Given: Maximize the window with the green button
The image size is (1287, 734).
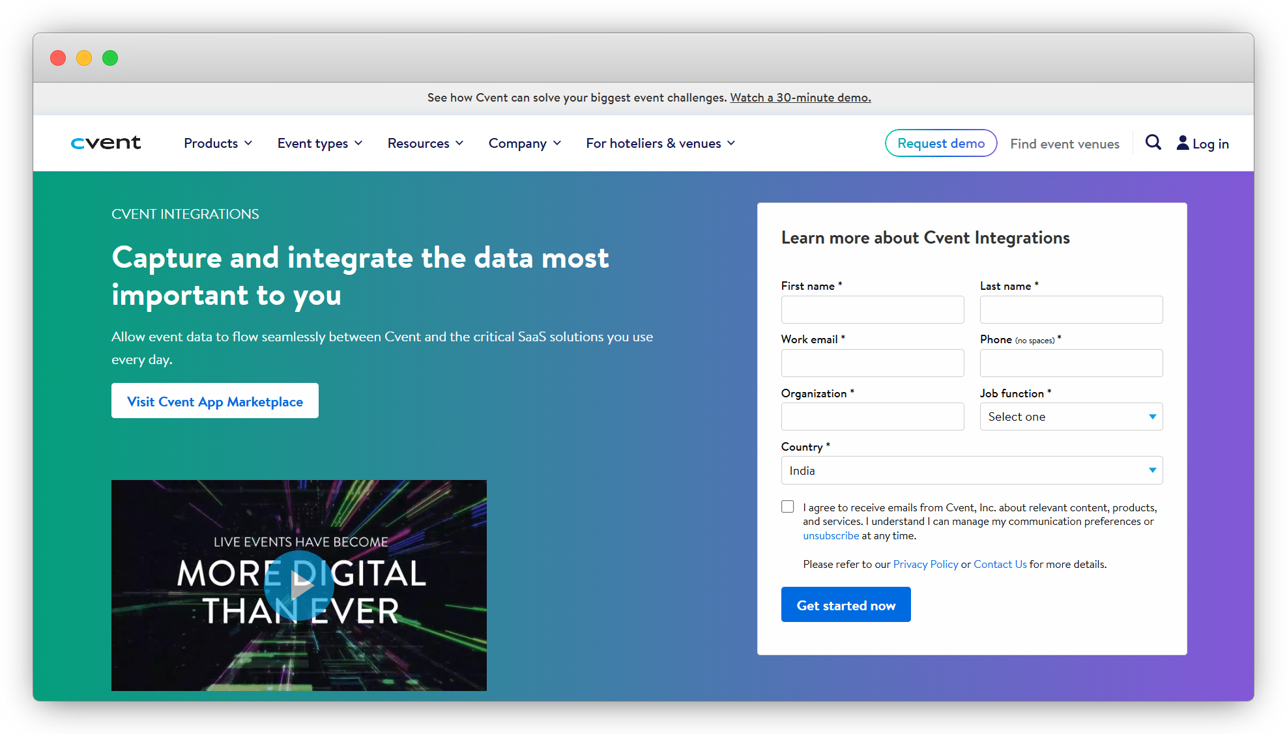Looking at the screenshot, I should [x=110, y=58].
